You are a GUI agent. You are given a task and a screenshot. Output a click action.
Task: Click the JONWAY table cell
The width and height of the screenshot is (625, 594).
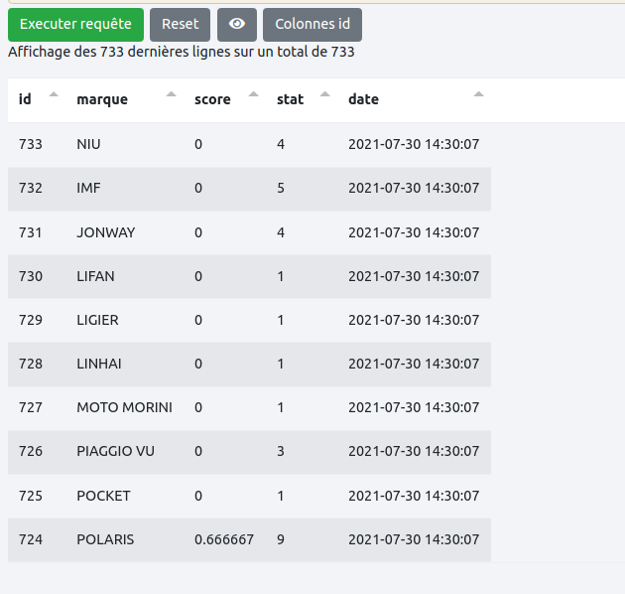coord(105,232)
